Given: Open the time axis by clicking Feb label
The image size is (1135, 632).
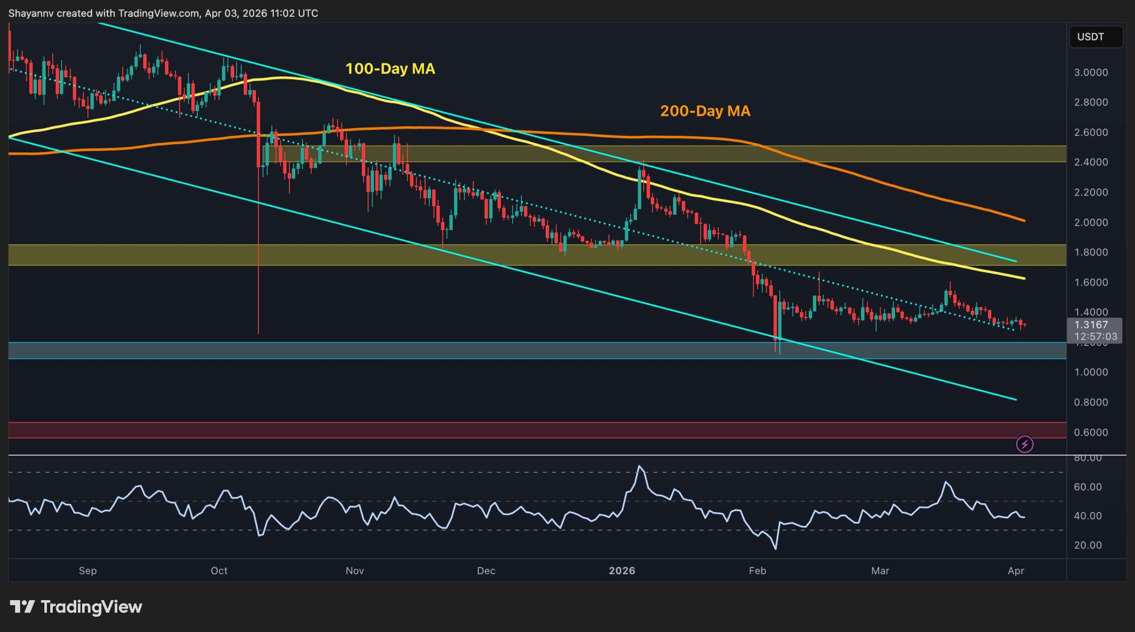Looking at the screenshot, I should [758, 571].
